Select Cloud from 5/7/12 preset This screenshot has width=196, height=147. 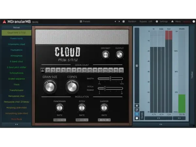[x=17, y=33]
